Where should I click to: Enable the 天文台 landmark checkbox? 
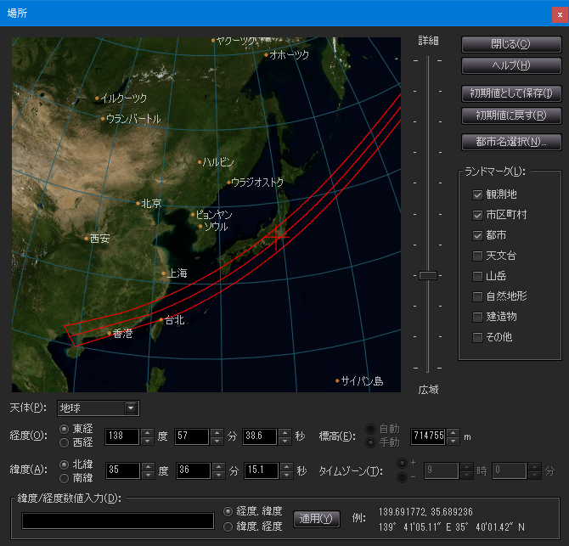coord(478,256)
